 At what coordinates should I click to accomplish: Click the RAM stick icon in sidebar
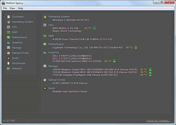pyautogui.click(x=9, y=32)
